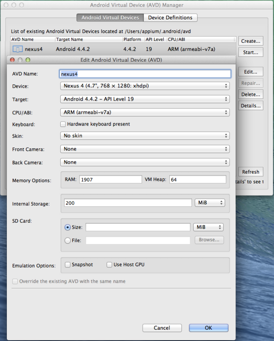Select 'Android 4.4.2' cell in AVD list
The height and width of the screenshot is (341, 274).
tap(73, 49)
